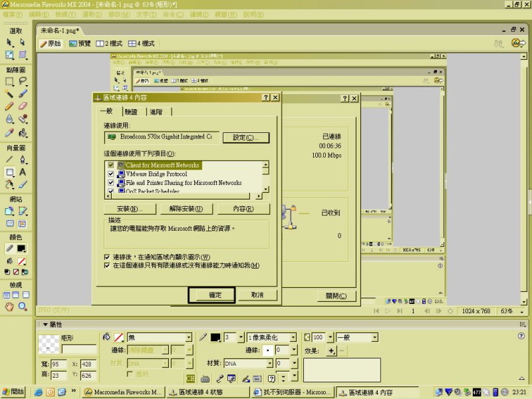Viewport: 532px width, 399px height.
Task: Click the width field showing 95
Action: click(59, 364)
